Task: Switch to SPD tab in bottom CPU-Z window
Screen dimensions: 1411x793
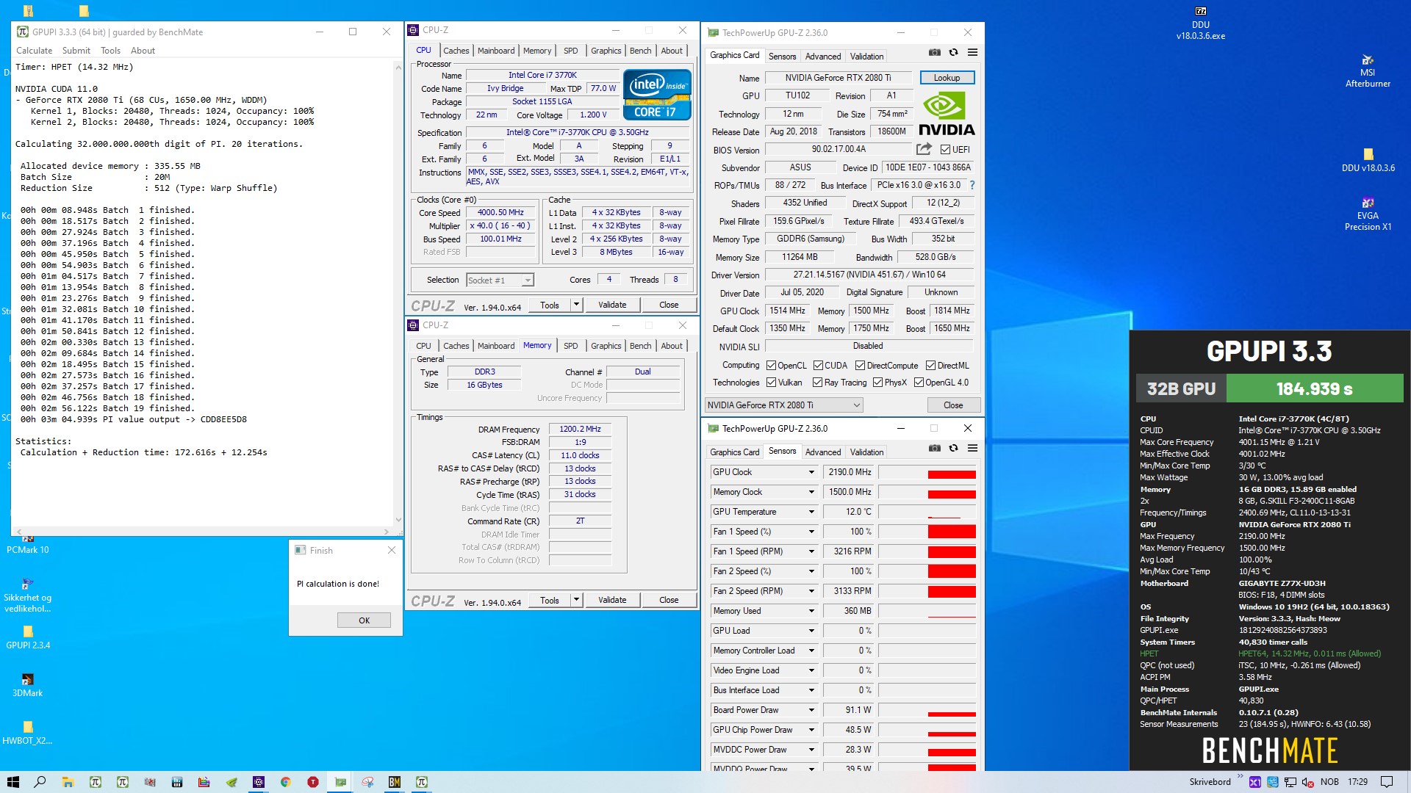Action: click(571, 346)
